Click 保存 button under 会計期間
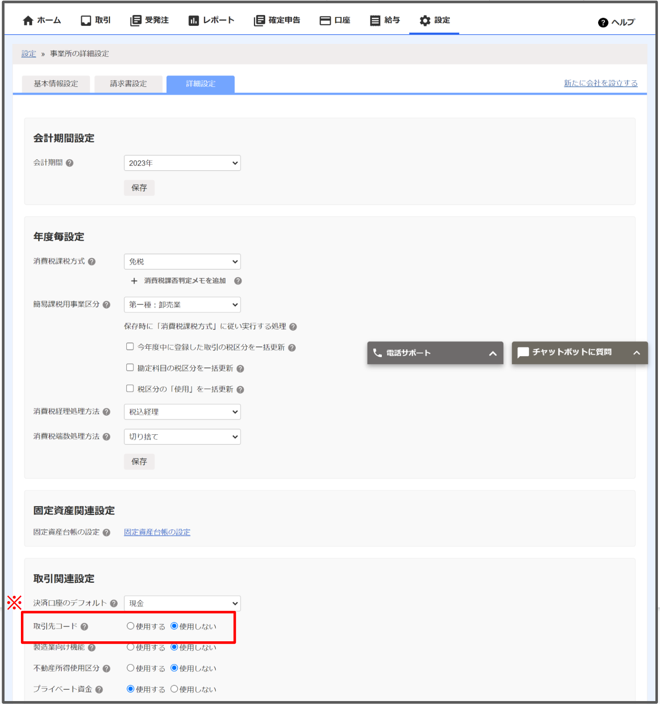The image size is (660, 704). click(x=139, y=188)
